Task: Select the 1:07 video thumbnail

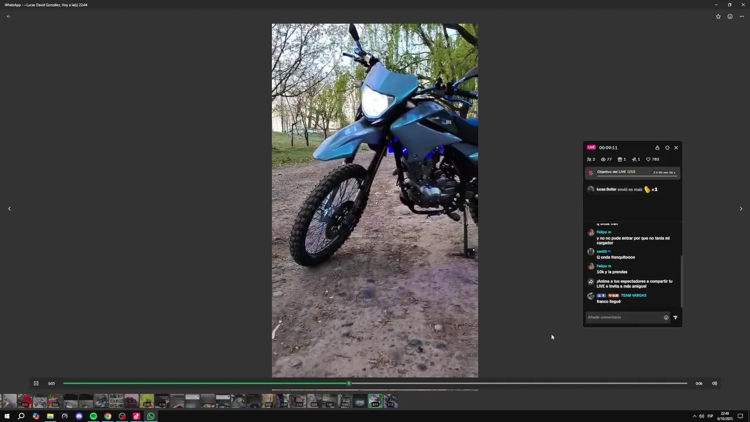Action: pyautogui.click(x=329, y=401)
